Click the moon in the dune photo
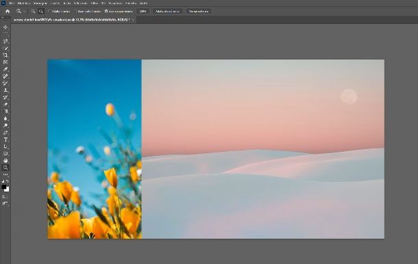This screenshot has width=418, height=264. point(349,96)
